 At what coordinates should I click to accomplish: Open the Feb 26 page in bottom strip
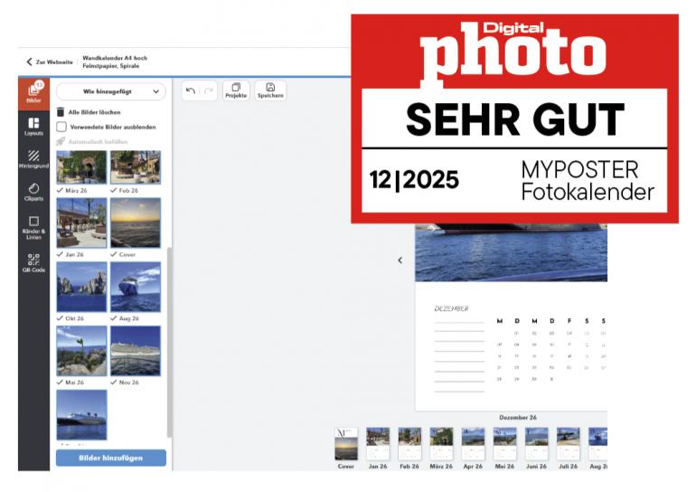pos(409,444)
